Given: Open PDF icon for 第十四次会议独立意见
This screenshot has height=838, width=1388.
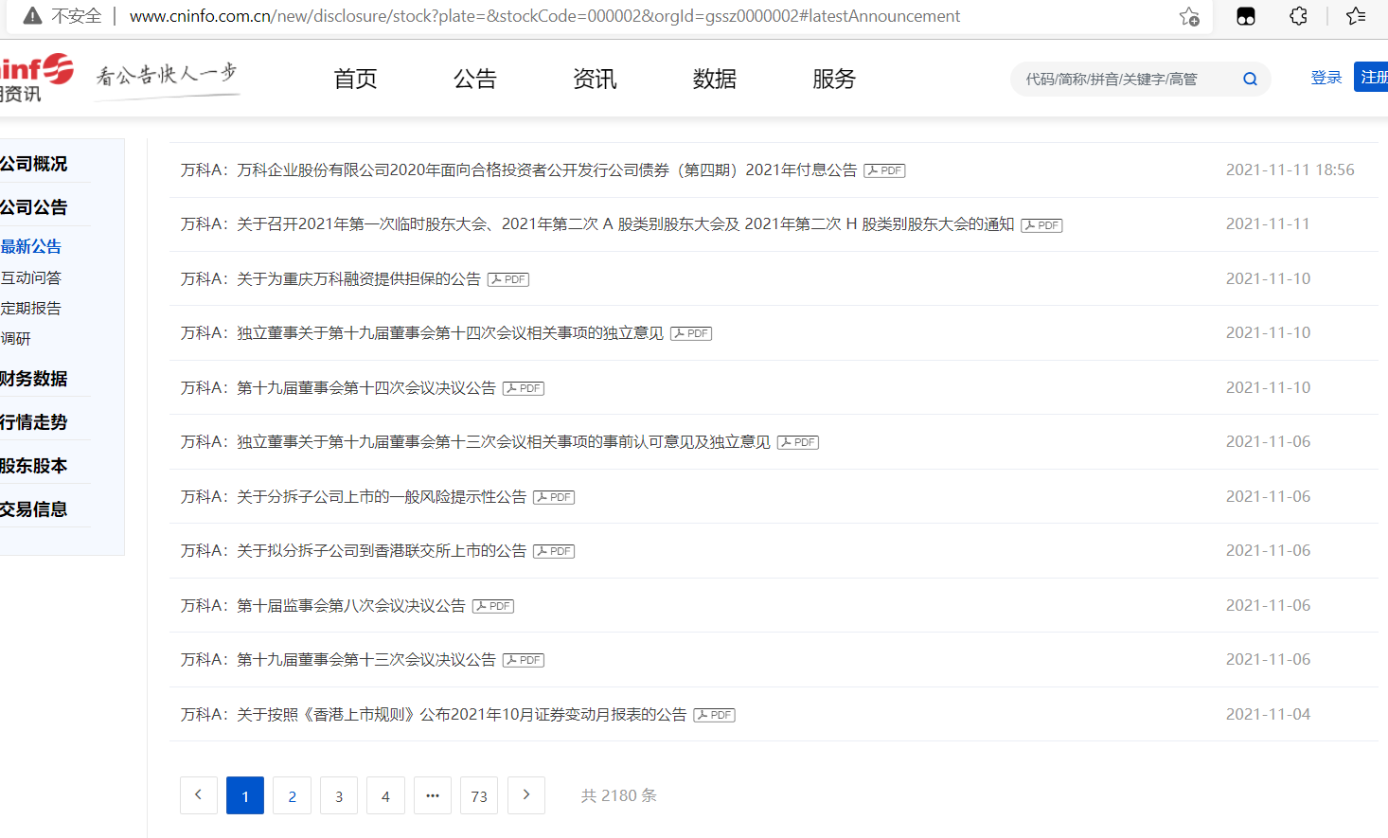Looking at the screenshot, I should point(691,333).
